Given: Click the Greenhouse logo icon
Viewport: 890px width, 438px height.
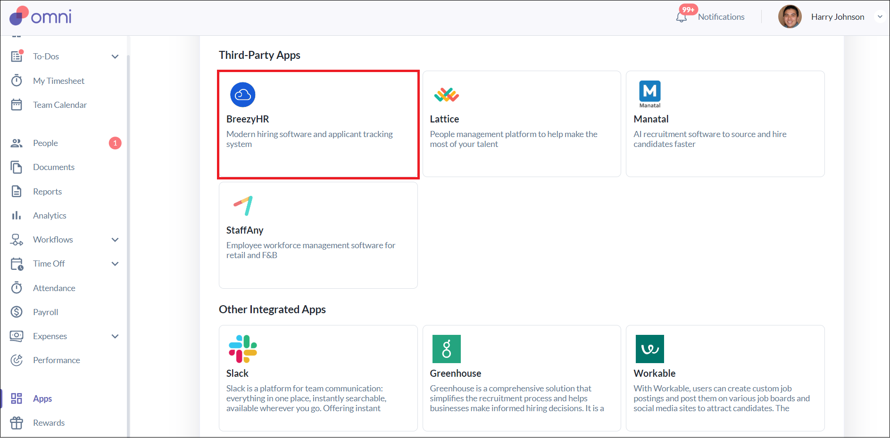Looking at the screenshot, I should point(447,349).
